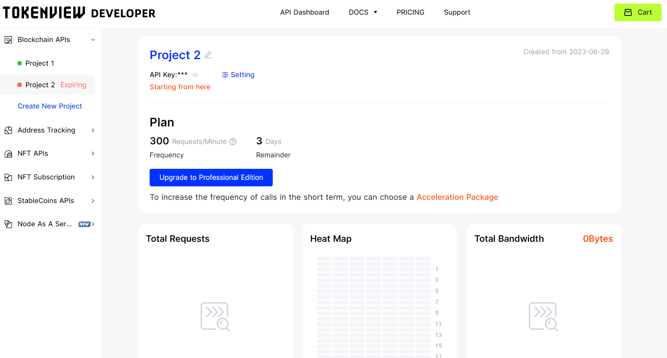667x358 pixels.
Task: Open the Support page
Action: point(457,12)
